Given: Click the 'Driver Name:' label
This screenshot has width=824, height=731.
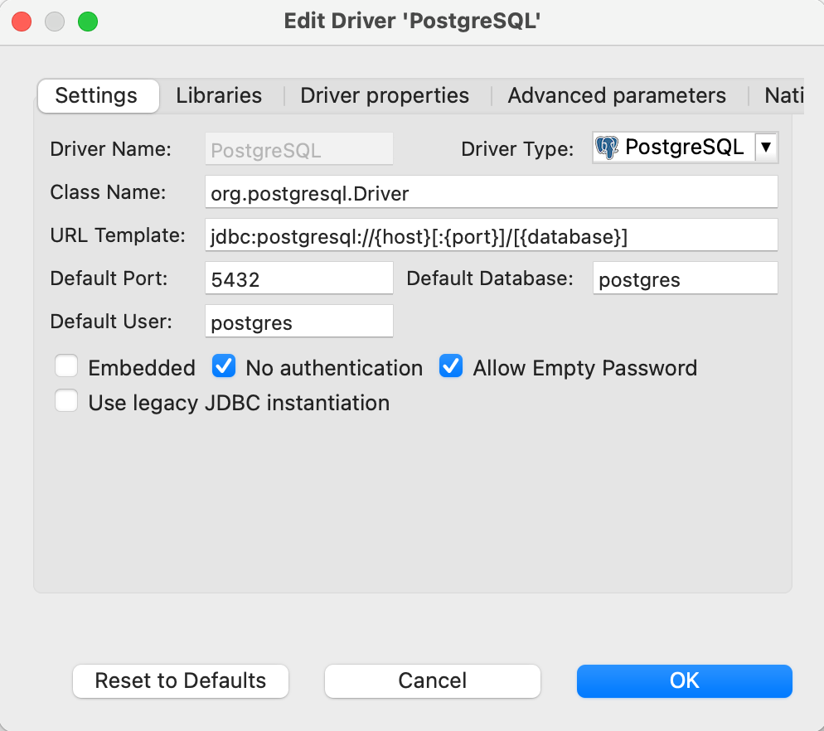Looking at the screenshot, I should click(111, 149).
